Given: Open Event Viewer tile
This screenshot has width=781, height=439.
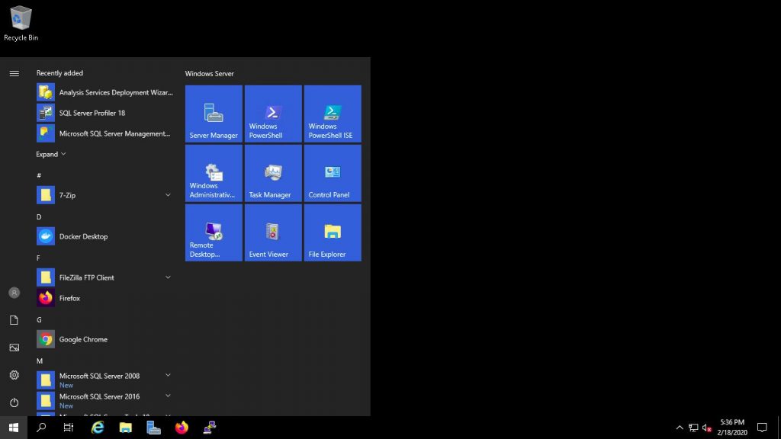Looking at the screenshot, I should pyautogui.click(x=272, y=232).
